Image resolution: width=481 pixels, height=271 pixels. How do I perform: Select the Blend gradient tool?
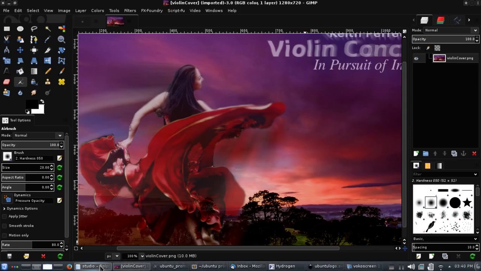[x=34, y=71]
